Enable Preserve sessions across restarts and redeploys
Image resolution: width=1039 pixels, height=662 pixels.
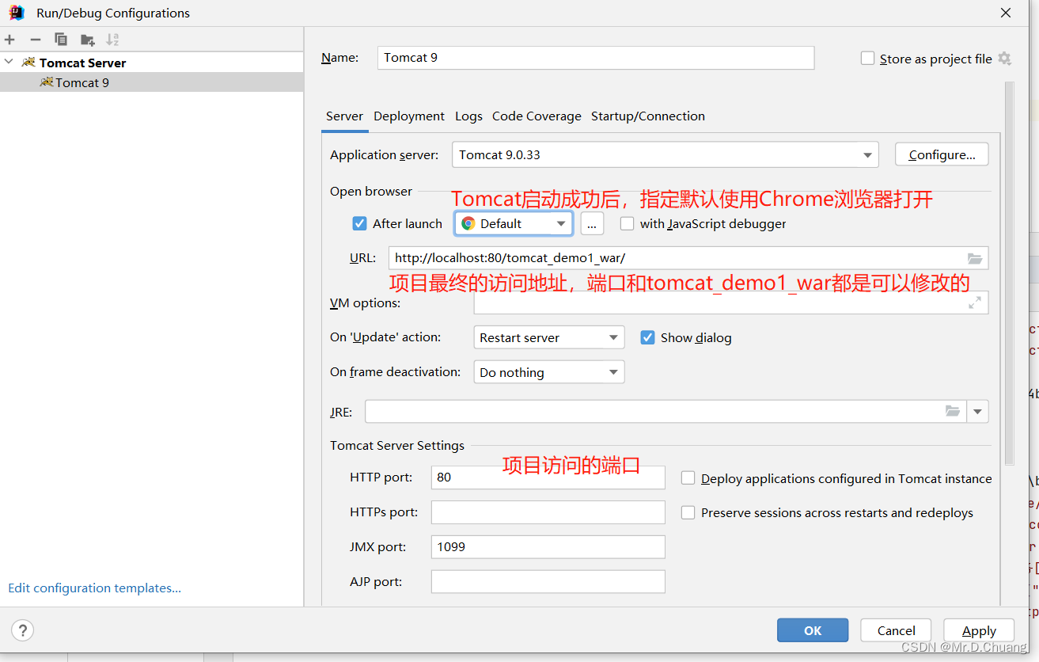click(688, 512)
